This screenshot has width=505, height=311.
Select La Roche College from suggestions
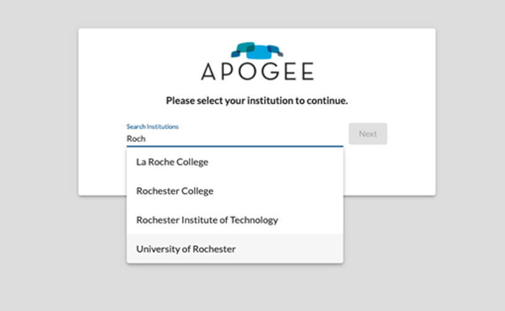(x=235, y=162)
